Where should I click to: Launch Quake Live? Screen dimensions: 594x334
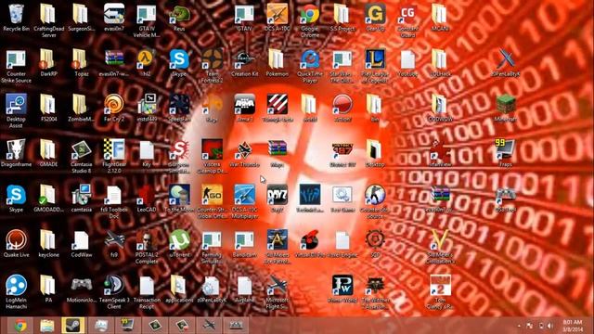pos(16,243)
